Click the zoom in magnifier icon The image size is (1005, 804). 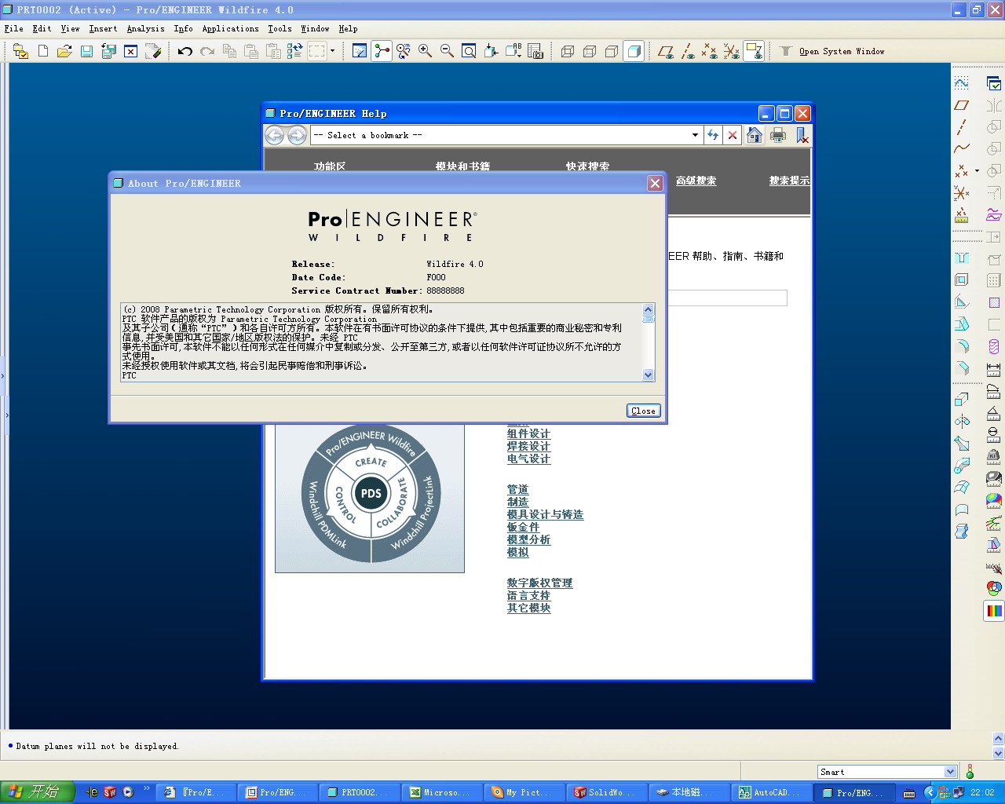click(x=425, y=52)
